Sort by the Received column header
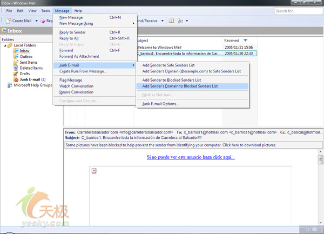This screenshot has width=324, height=234. click(x=240, y=41)
